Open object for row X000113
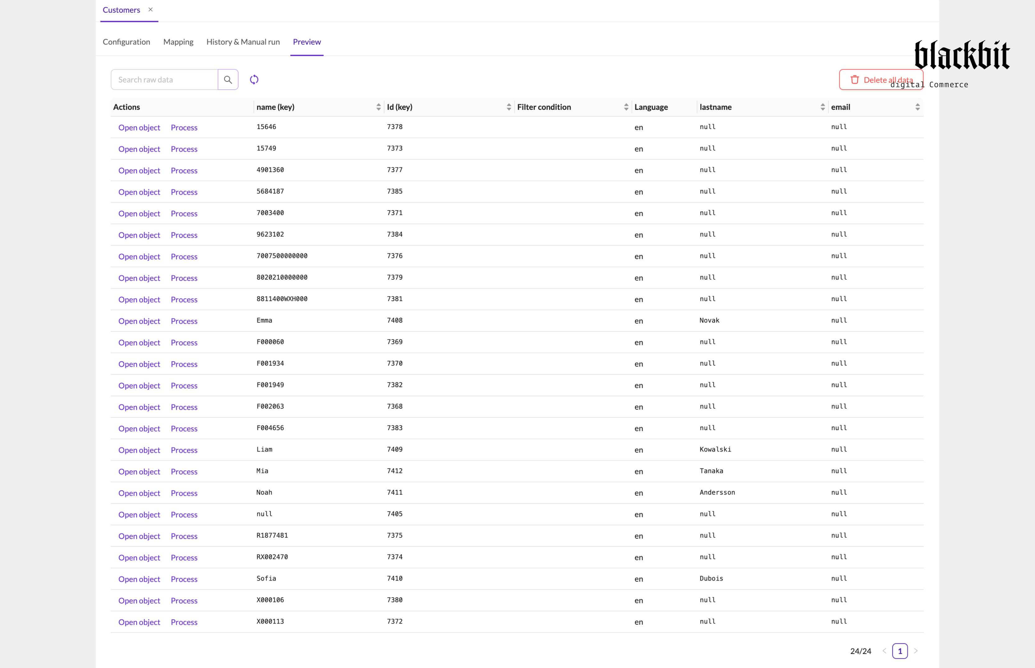This screenshot has width=1035, height=668. point(139,622)
